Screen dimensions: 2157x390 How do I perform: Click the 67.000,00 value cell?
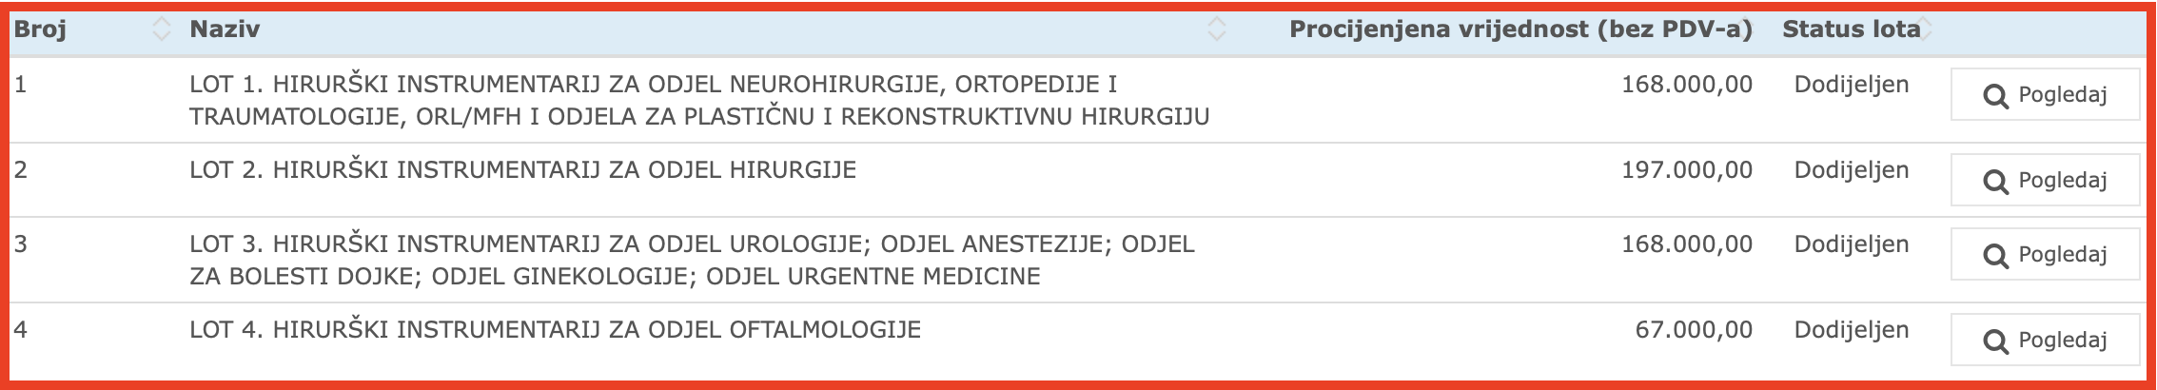(x=1694, y=330)
